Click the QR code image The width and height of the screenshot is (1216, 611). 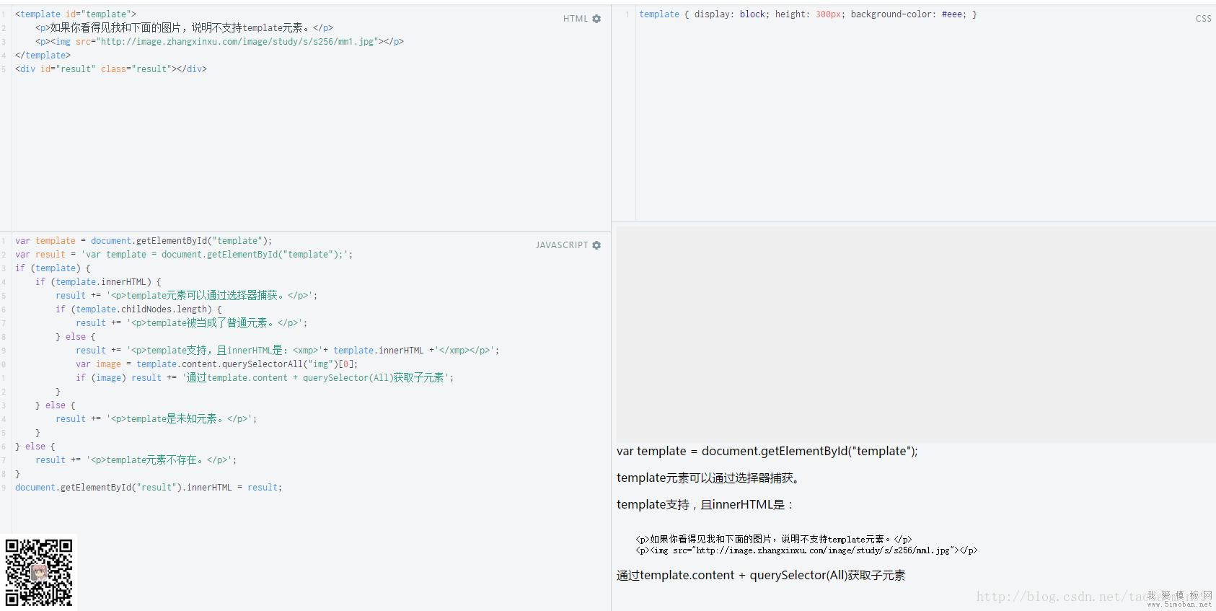[x=39, y=573]
